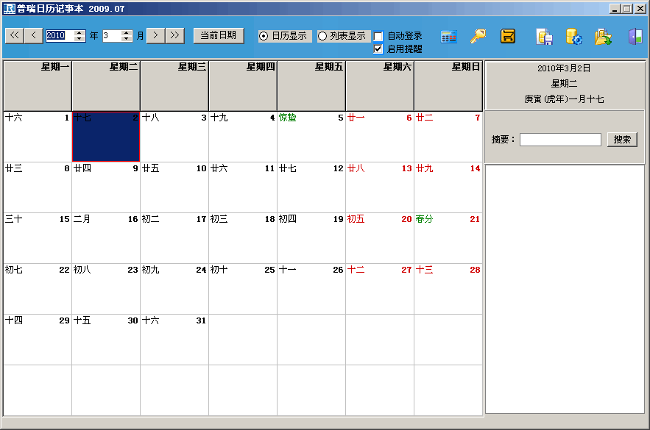Click the previous year double-arrow button
The image size is (650, 430).
tap(13, 35)
